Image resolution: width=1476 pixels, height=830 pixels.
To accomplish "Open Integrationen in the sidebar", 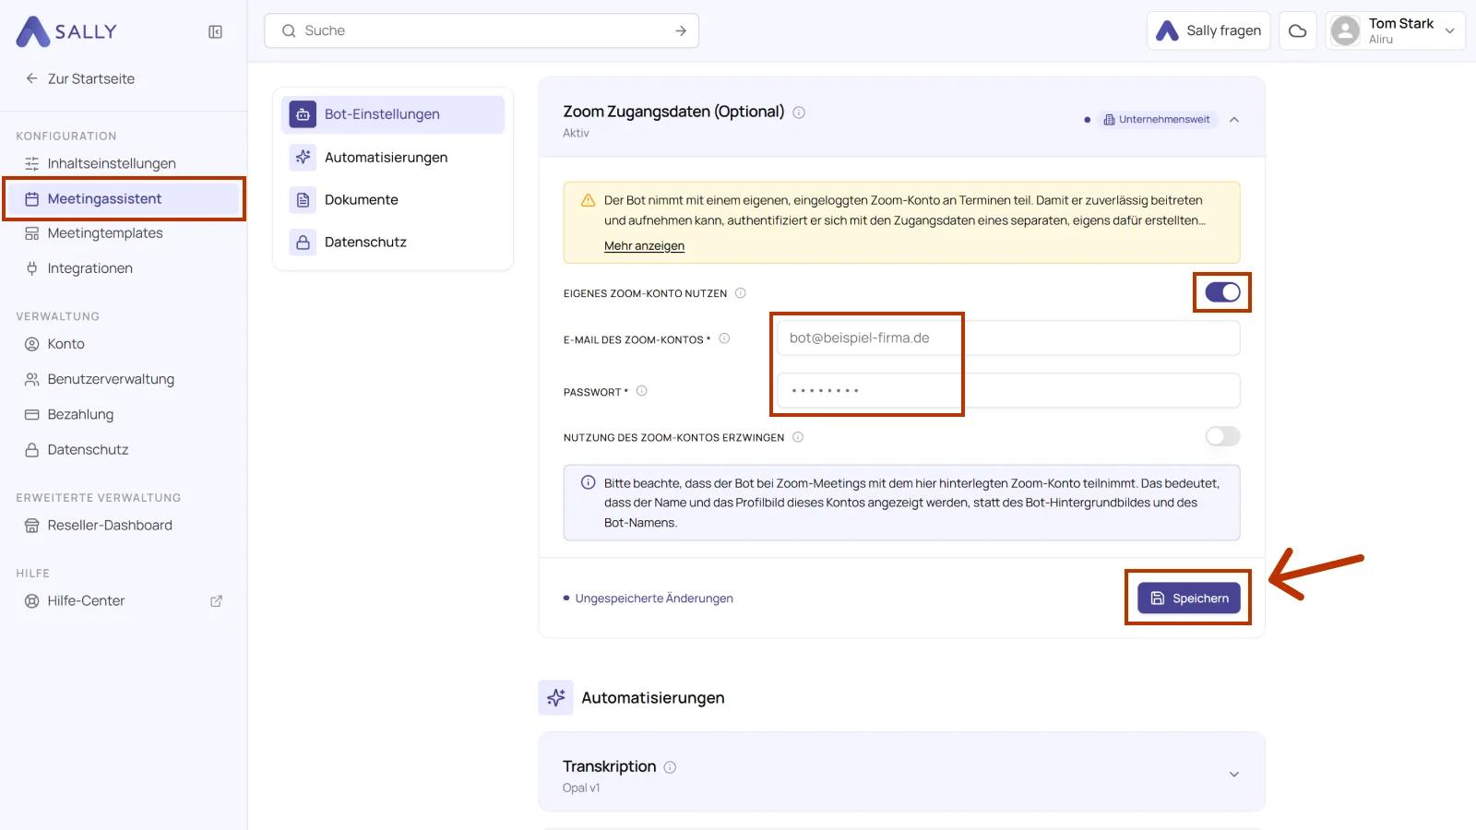I will (89, 268).
